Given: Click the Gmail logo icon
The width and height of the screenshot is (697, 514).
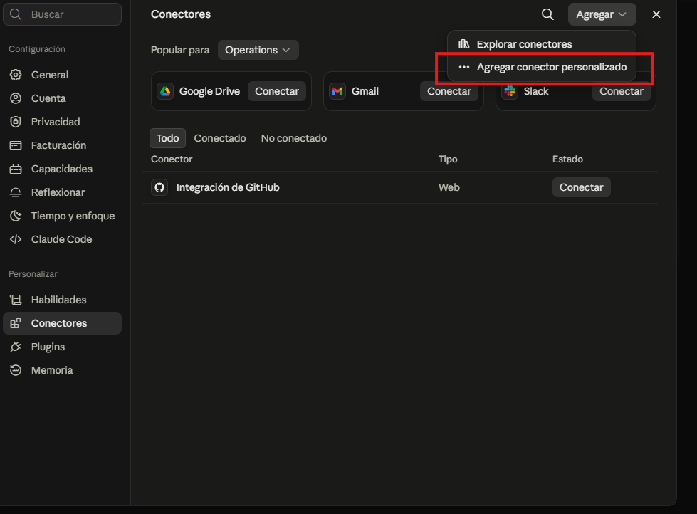Looking at the screenshot, I should click(x=337, y=91).
